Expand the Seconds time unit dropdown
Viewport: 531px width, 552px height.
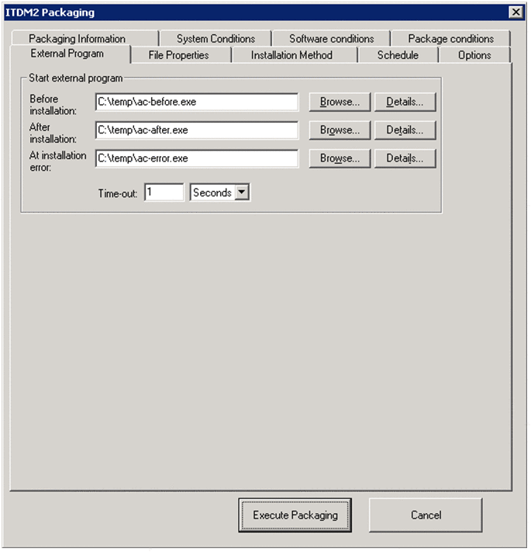click(x=242, y=193)
